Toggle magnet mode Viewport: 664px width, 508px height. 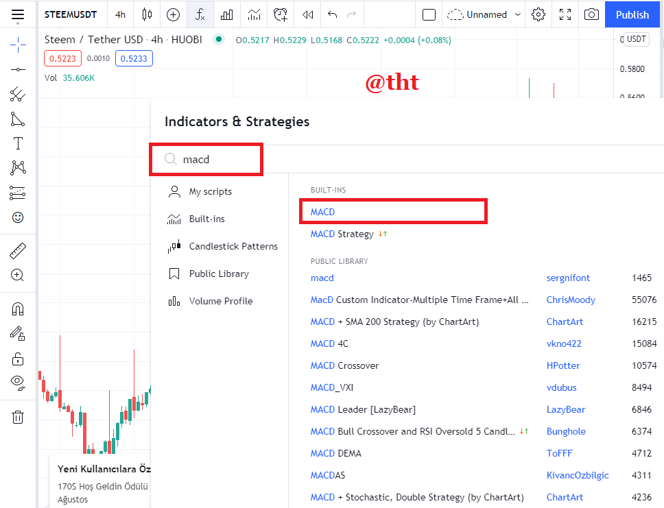[x=18, y=309]
